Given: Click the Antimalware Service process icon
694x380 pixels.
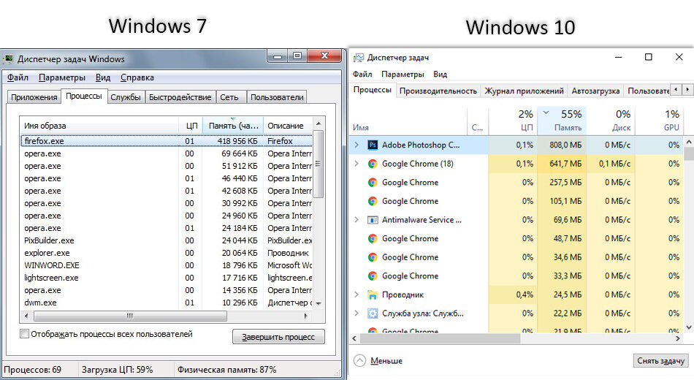Looking at the screenshot, I should pos(373,220).
